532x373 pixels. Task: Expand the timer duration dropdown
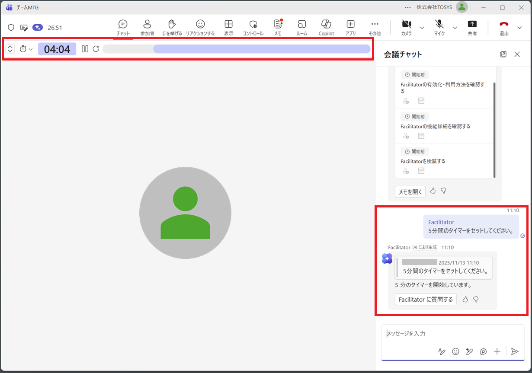26,49
